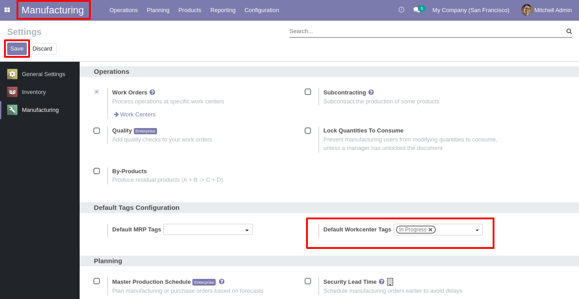Open the Reporting menu
This screenshot has width=579, height=299.
click(223, 10)
